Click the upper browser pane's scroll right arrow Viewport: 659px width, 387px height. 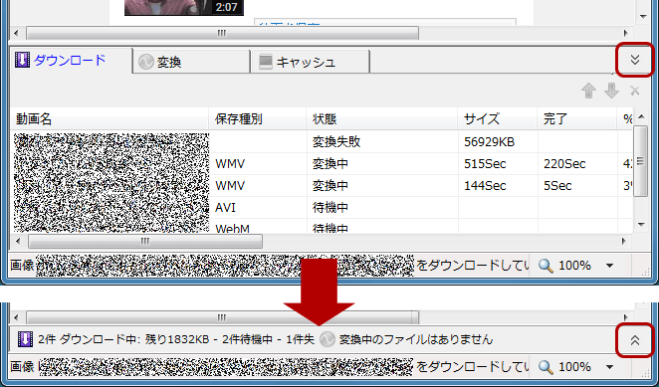pyautogui.click(x=625, y=33)
